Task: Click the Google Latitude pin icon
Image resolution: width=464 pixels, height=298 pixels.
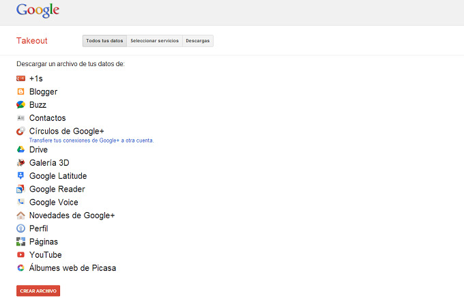Action: click(x=20, y=176)
